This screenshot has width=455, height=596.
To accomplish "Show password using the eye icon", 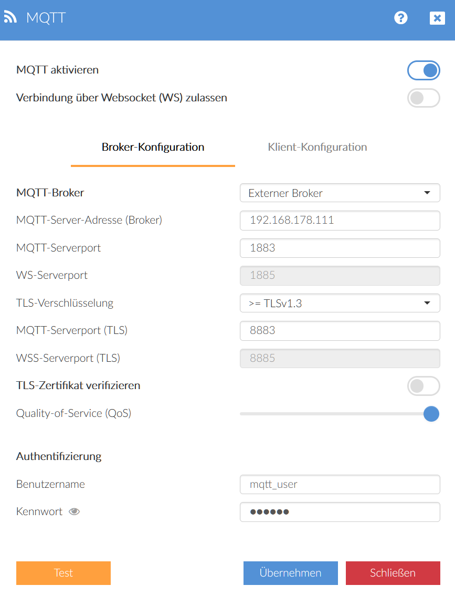I will click(75, 512).
